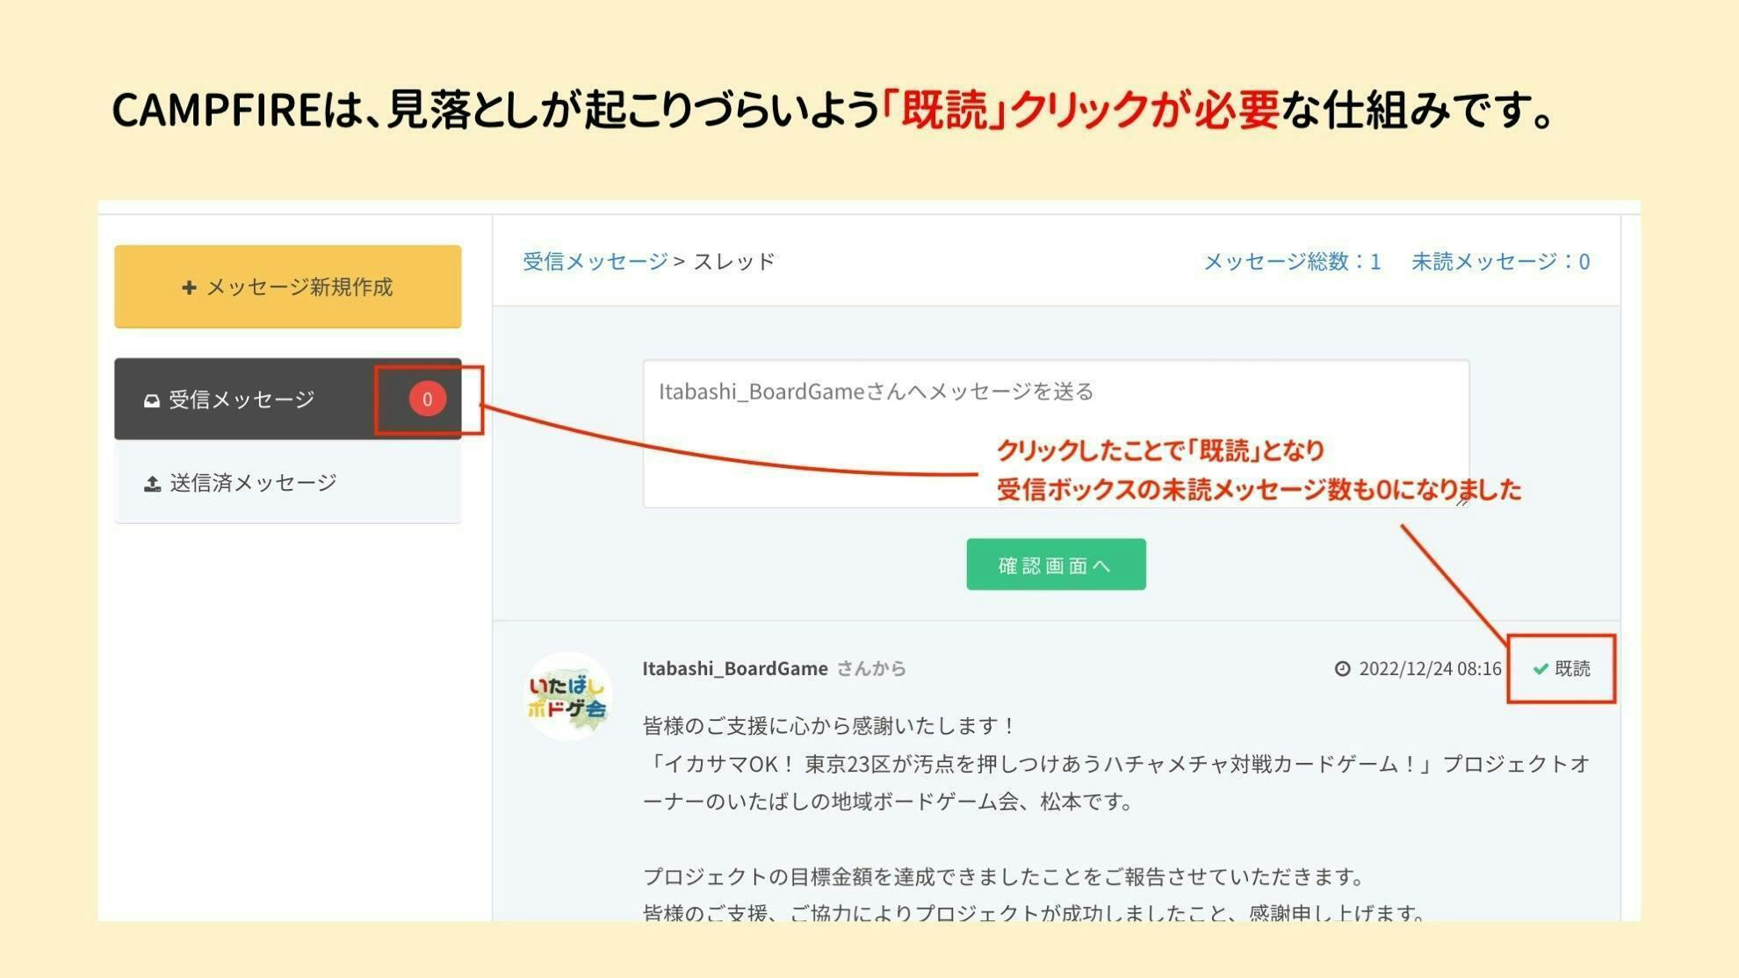
Task: Open the 未読メッセージ：0 link
Action: pos(1502,261)
